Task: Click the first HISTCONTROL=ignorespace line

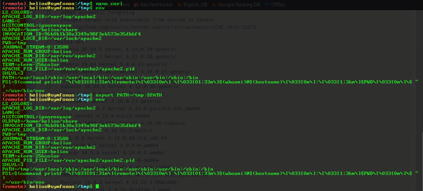Action: (37, 25)
